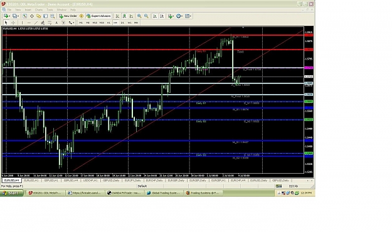The width and height of the screenshot is (392, 232).
Task: Open the Indicators list dropdown
Action: tap(171, 16)
